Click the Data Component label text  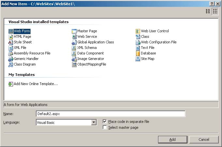tap(91, 53)
